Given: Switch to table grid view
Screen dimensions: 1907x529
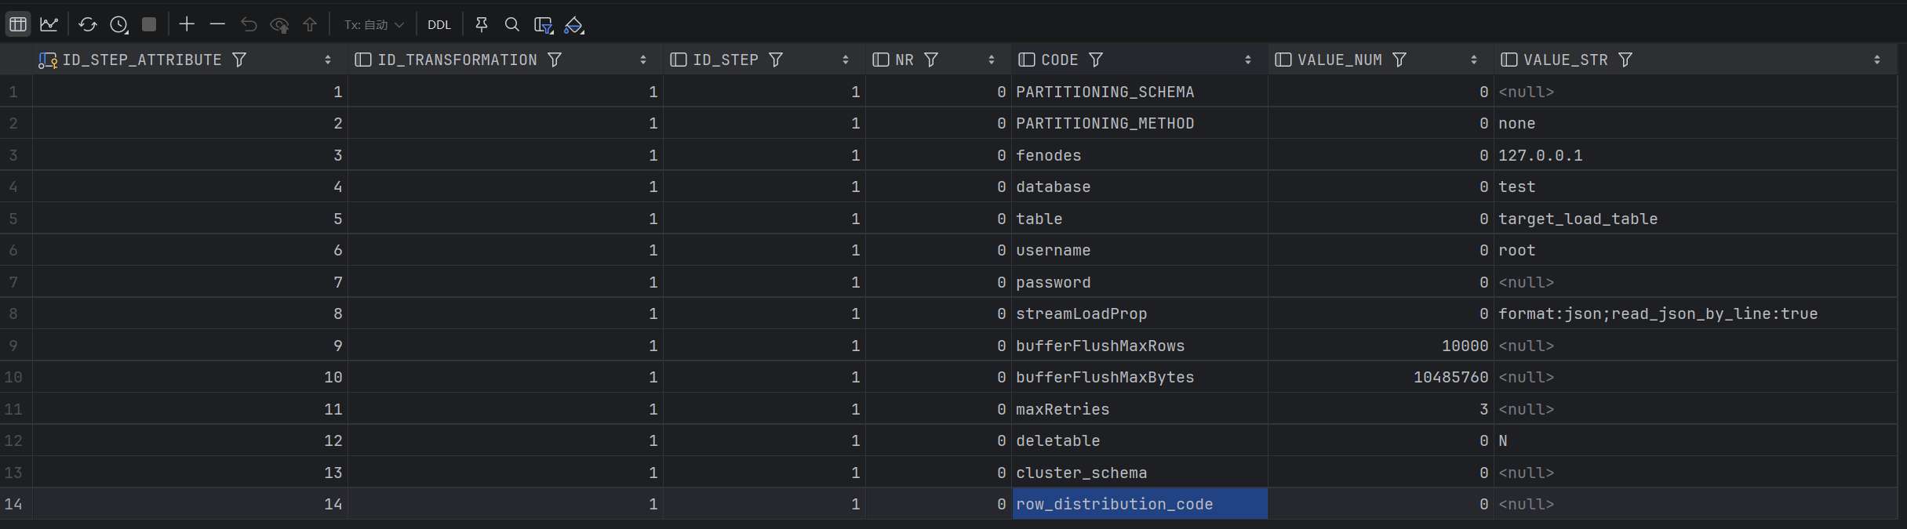Looking at the screenshot, I should (x=17, y=24).
